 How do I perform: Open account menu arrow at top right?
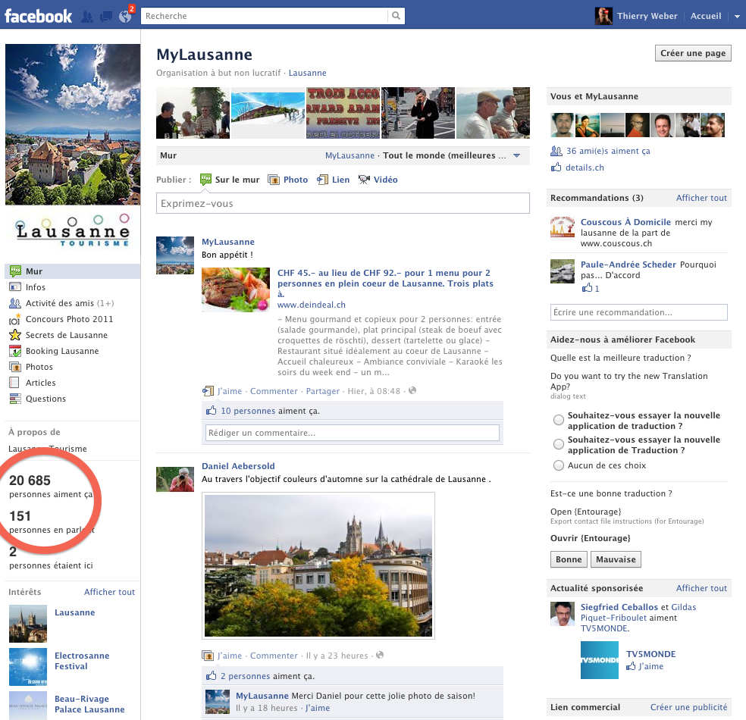pyautogui.click(x=737, y=16)
